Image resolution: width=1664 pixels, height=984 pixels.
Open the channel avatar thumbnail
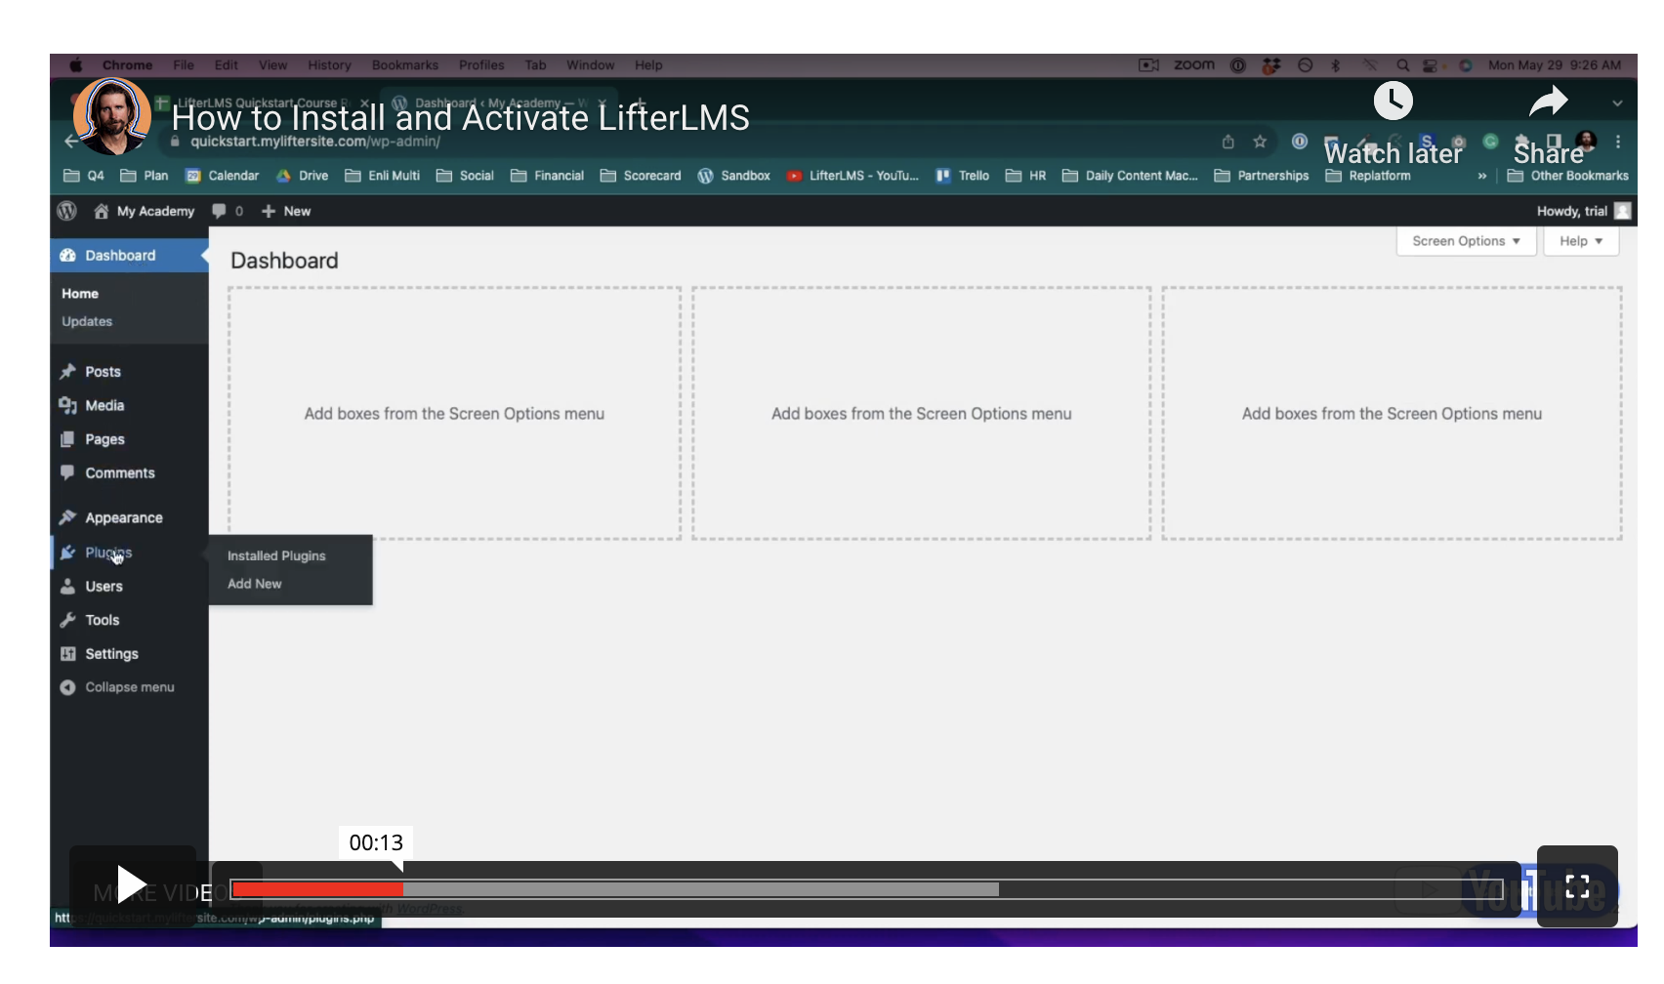point(112,116)
